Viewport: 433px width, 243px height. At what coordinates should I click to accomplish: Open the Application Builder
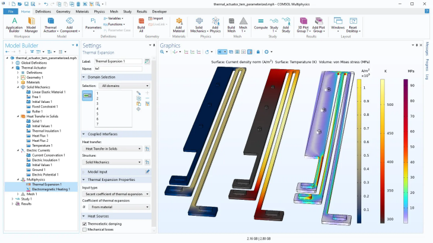coord(14,25)
